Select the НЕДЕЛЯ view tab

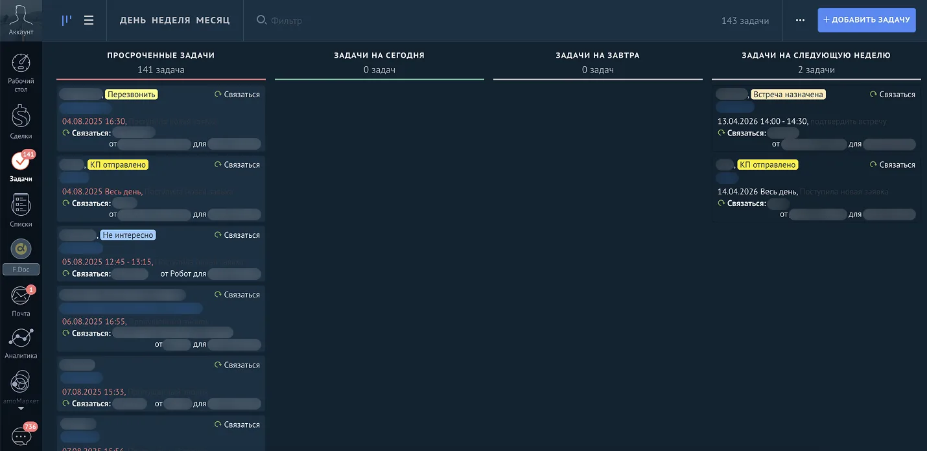point(171,20)
